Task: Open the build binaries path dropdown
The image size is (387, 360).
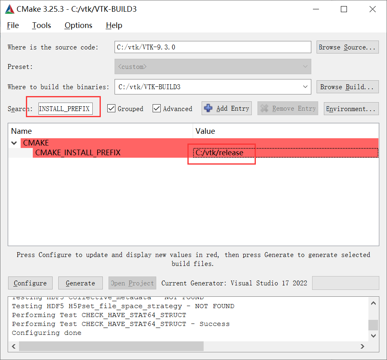Action: (x=305, y=87)
